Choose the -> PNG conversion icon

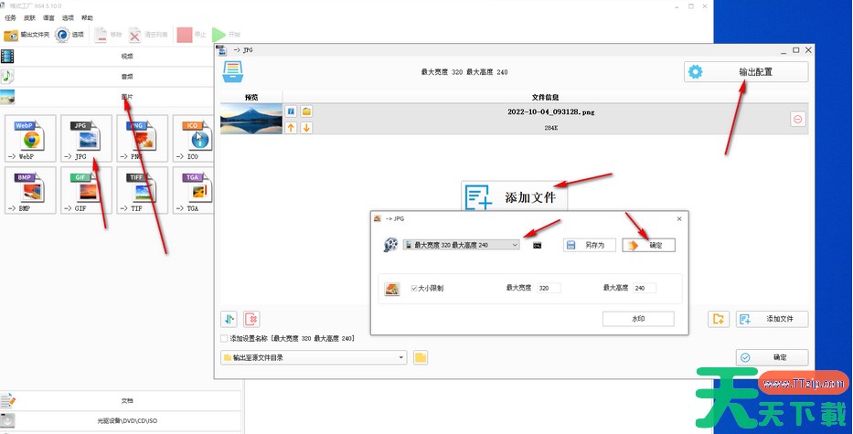[143, 138]
